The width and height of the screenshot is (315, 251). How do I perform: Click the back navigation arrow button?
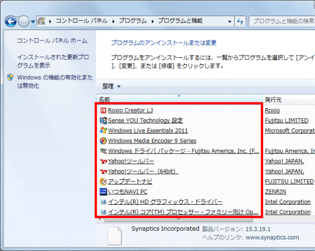coord(10,21)
